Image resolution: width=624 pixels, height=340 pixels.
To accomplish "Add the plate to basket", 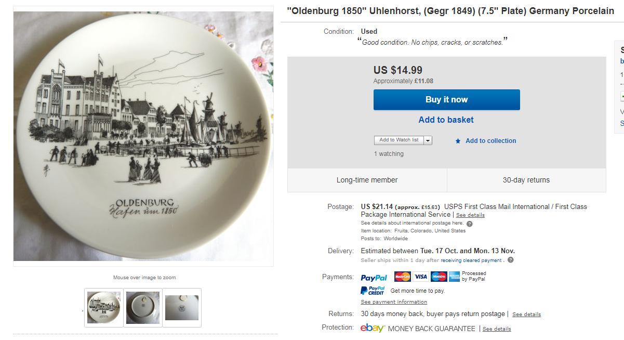I will (x=446, y=120).
